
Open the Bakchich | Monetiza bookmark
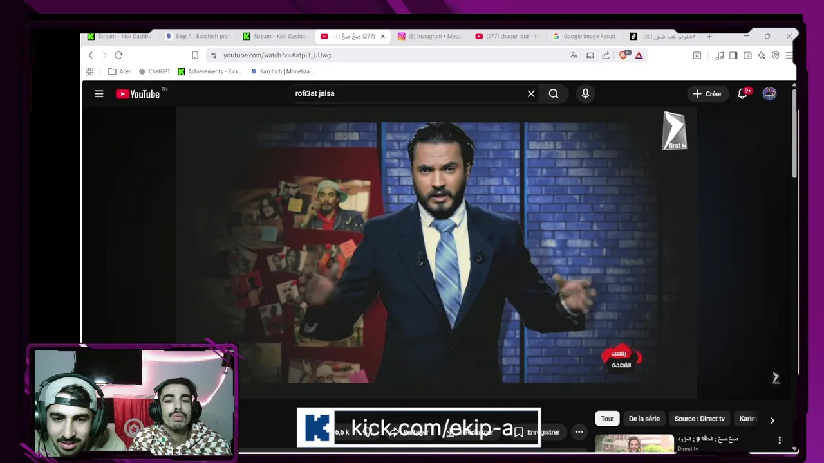[x=282, y=71]
